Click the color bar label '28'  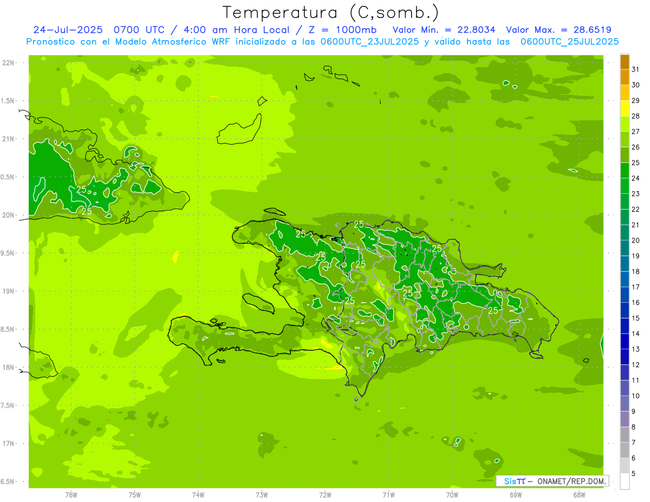coord(635,116)
